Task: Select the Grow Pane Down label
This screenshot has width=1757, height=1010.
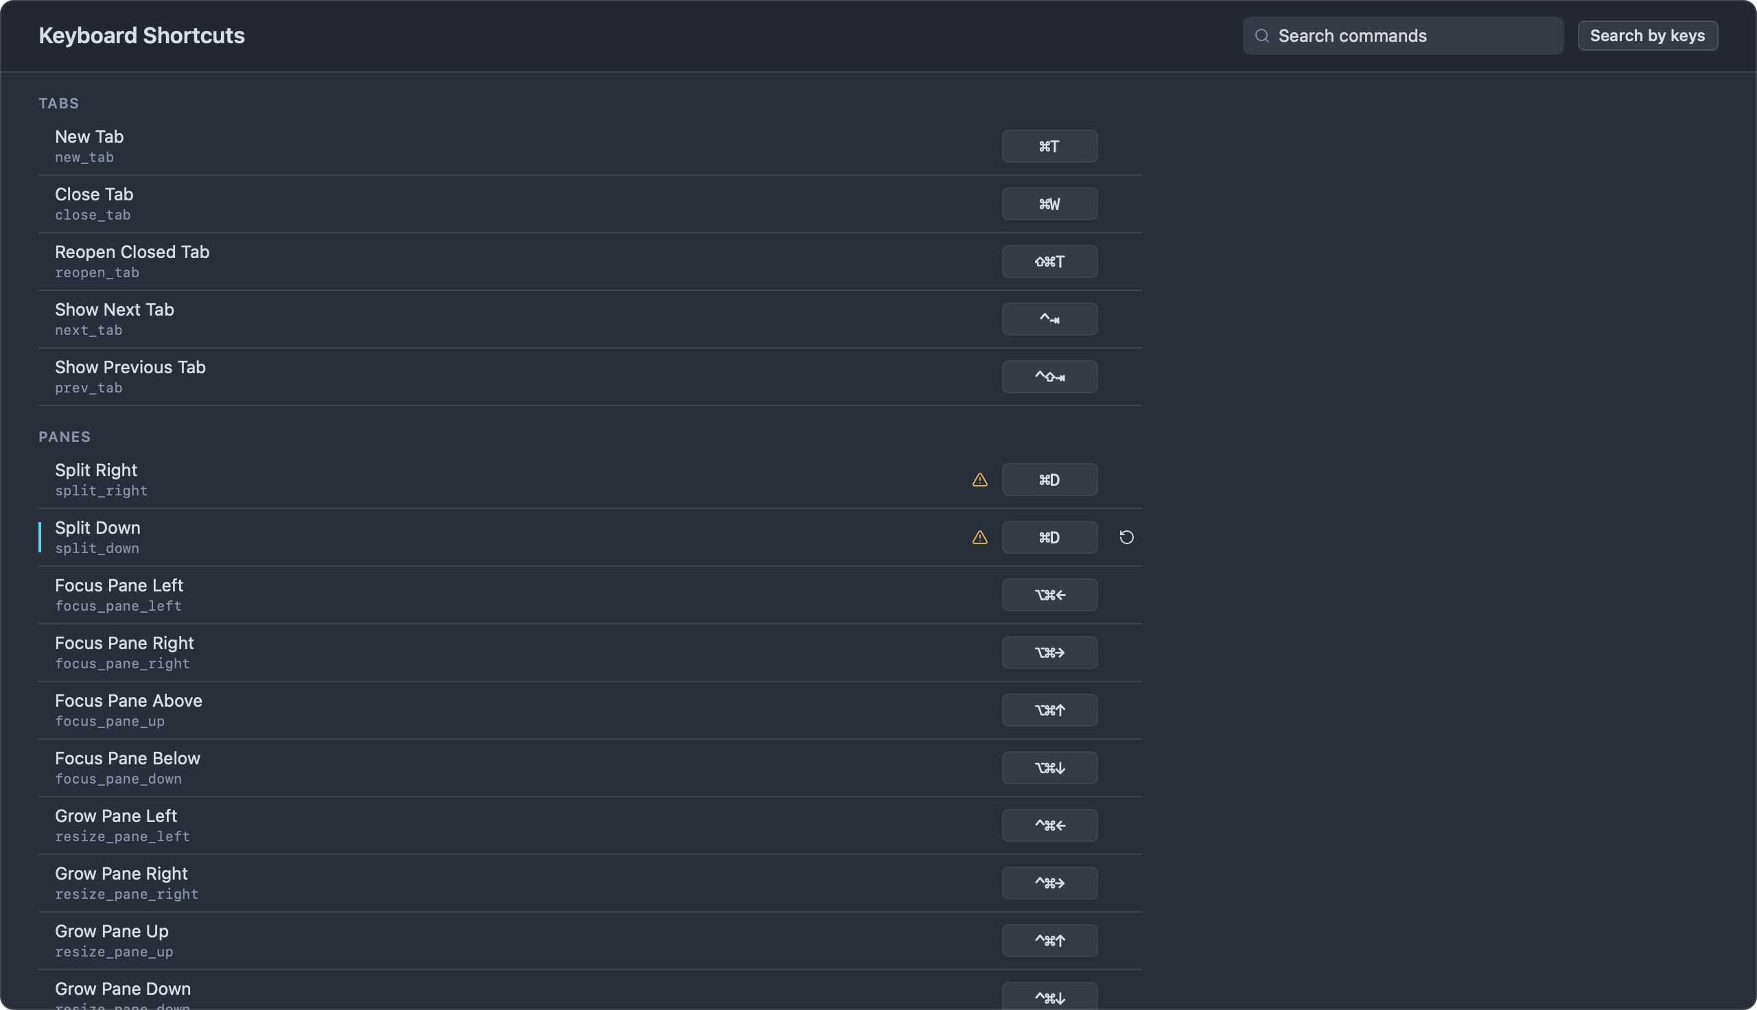Action: point(123,989)
